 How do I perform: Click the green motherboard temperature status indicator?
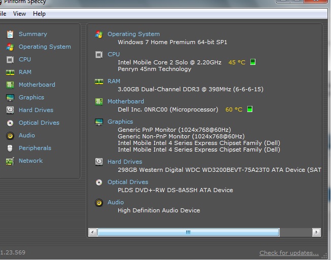249,109
